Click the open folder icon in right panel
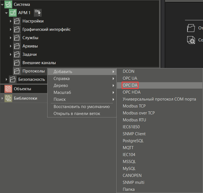The image size is (203, 193). coord(191,28)
